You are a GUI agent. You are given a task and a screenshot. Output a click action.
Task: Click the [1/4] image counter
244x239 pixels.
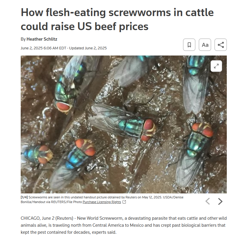pos(24,197)
